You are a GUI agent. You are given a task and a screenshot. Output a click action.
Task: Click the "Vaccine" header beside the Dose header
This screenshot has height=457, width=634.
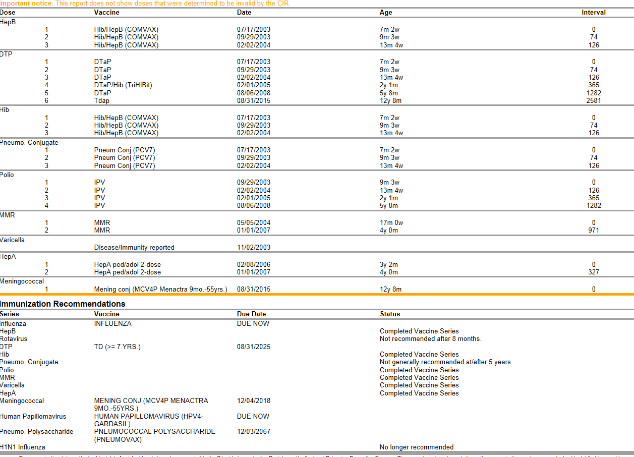click(107, 12)
